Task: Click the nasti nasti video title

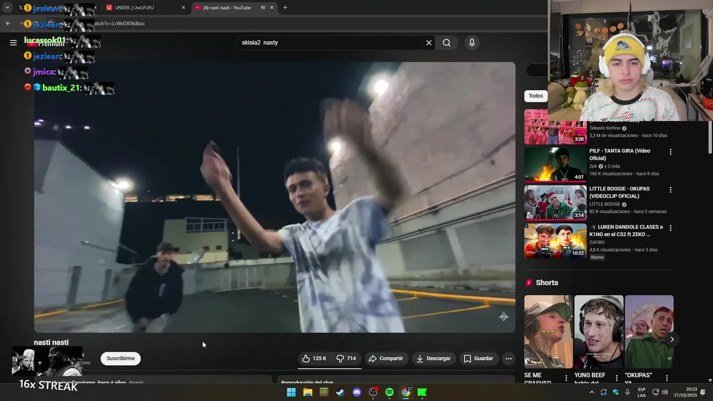Action: pyautogui.click(x=51, y=343)
